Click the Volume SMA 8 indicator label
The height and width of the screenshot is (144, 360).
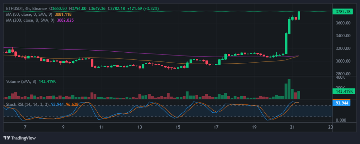[22, 81]
